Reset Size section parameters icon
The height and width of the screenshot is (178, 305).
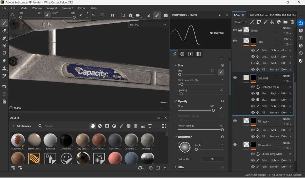coord(222,65)
